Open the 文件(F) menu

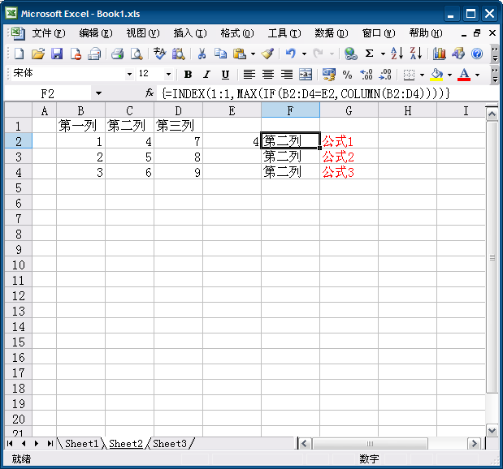click(x=49, y=33)
